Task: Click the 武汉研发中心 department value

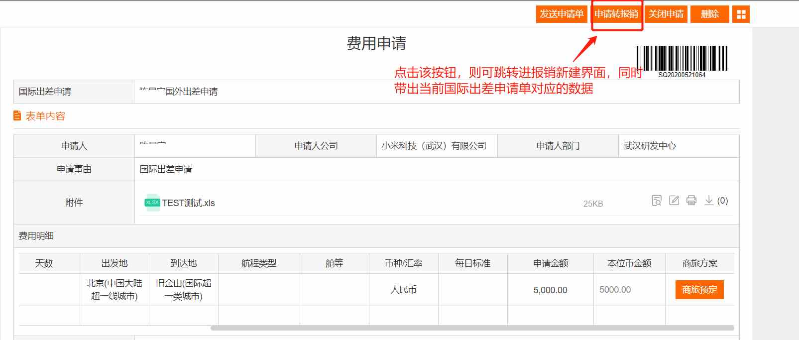Action: point(650,146)
